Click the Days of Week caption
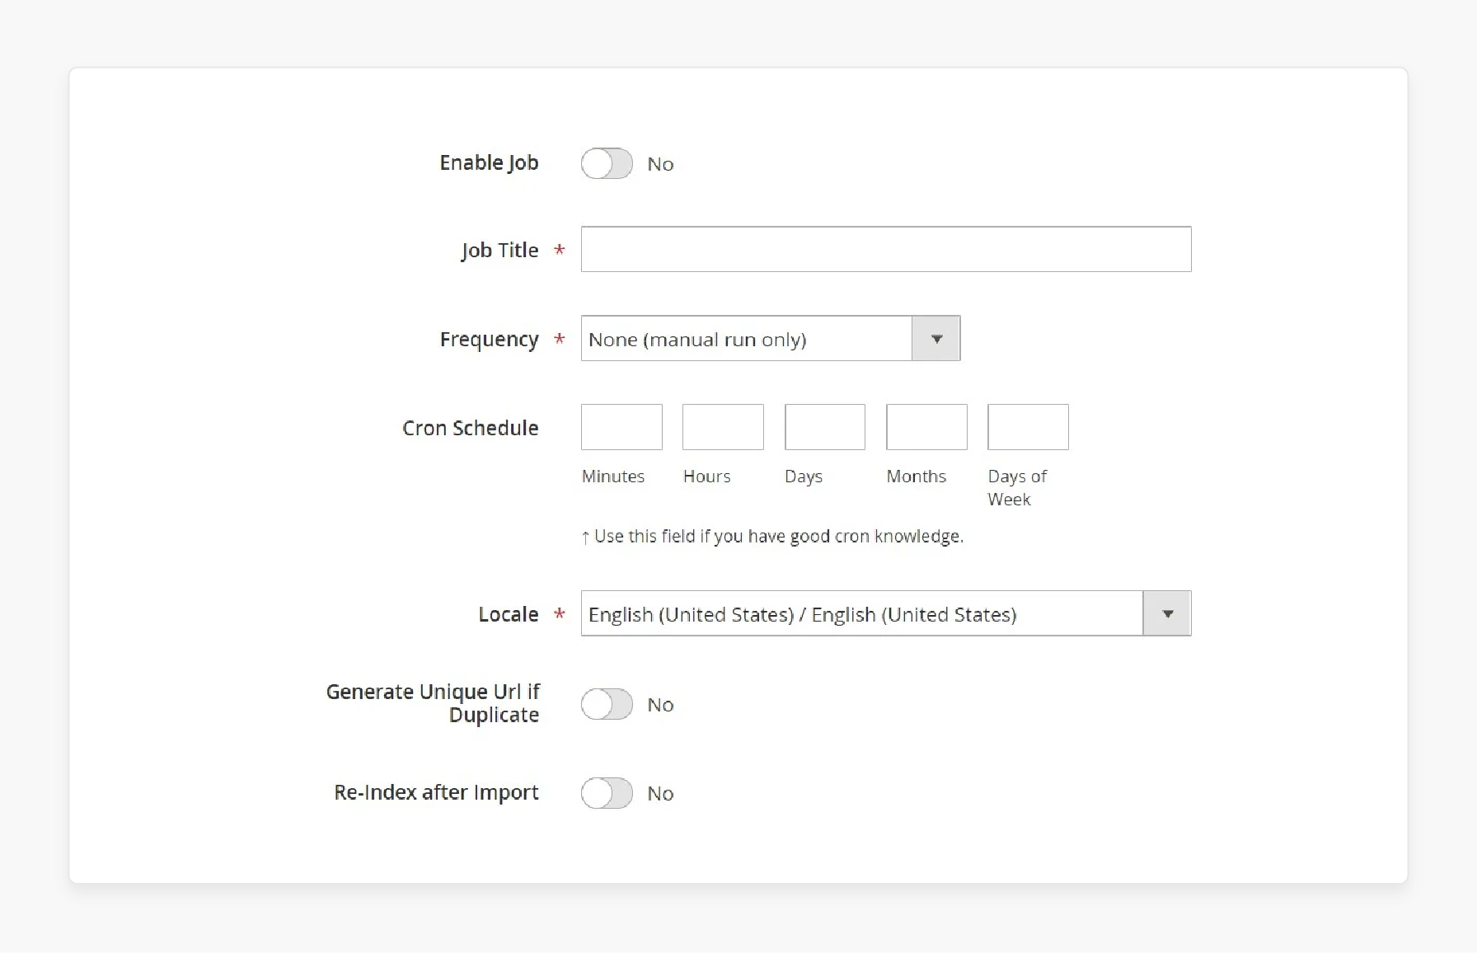 [x=1017, y=487]
